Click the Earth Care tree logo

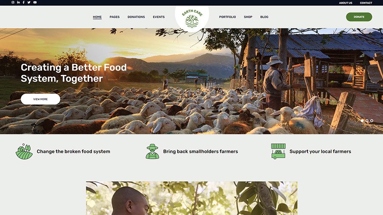click(x=192, y=19)
